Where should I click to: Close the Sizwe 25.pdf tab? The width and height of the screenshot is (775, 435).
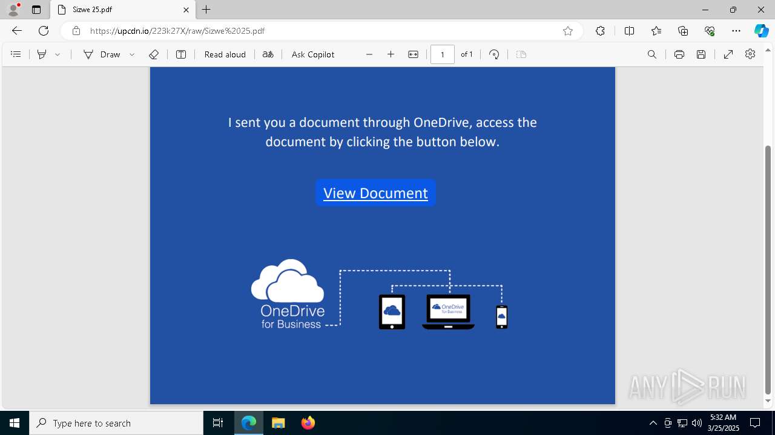click(x=186, y=10)
